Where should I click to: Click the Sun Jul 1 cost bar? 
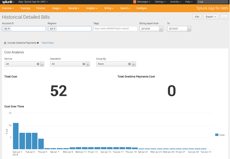coord(16,136)
